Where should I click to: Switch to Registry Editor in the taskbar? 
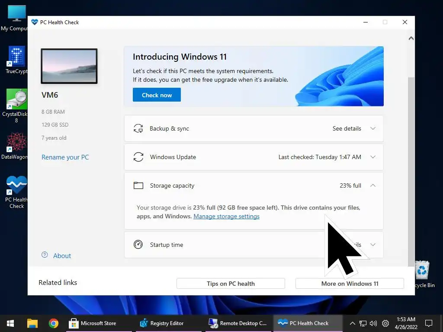coord(168,323)
